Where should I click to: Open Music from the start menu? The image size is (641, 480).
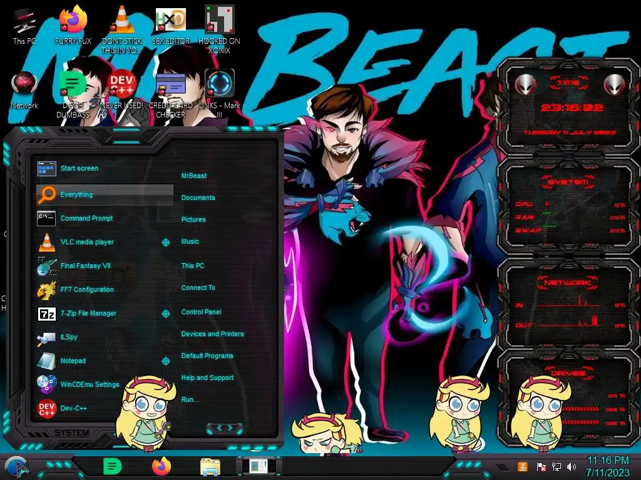[190, 242]
